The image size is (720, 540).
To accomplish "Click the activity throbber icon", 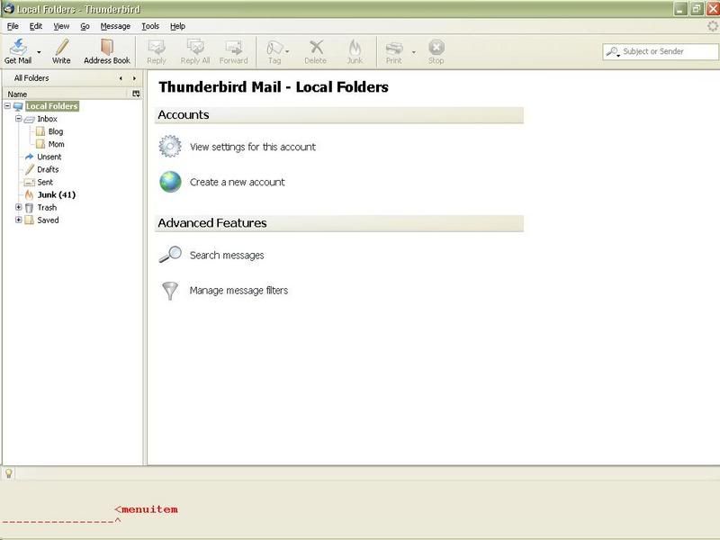I will click(712, 26).
